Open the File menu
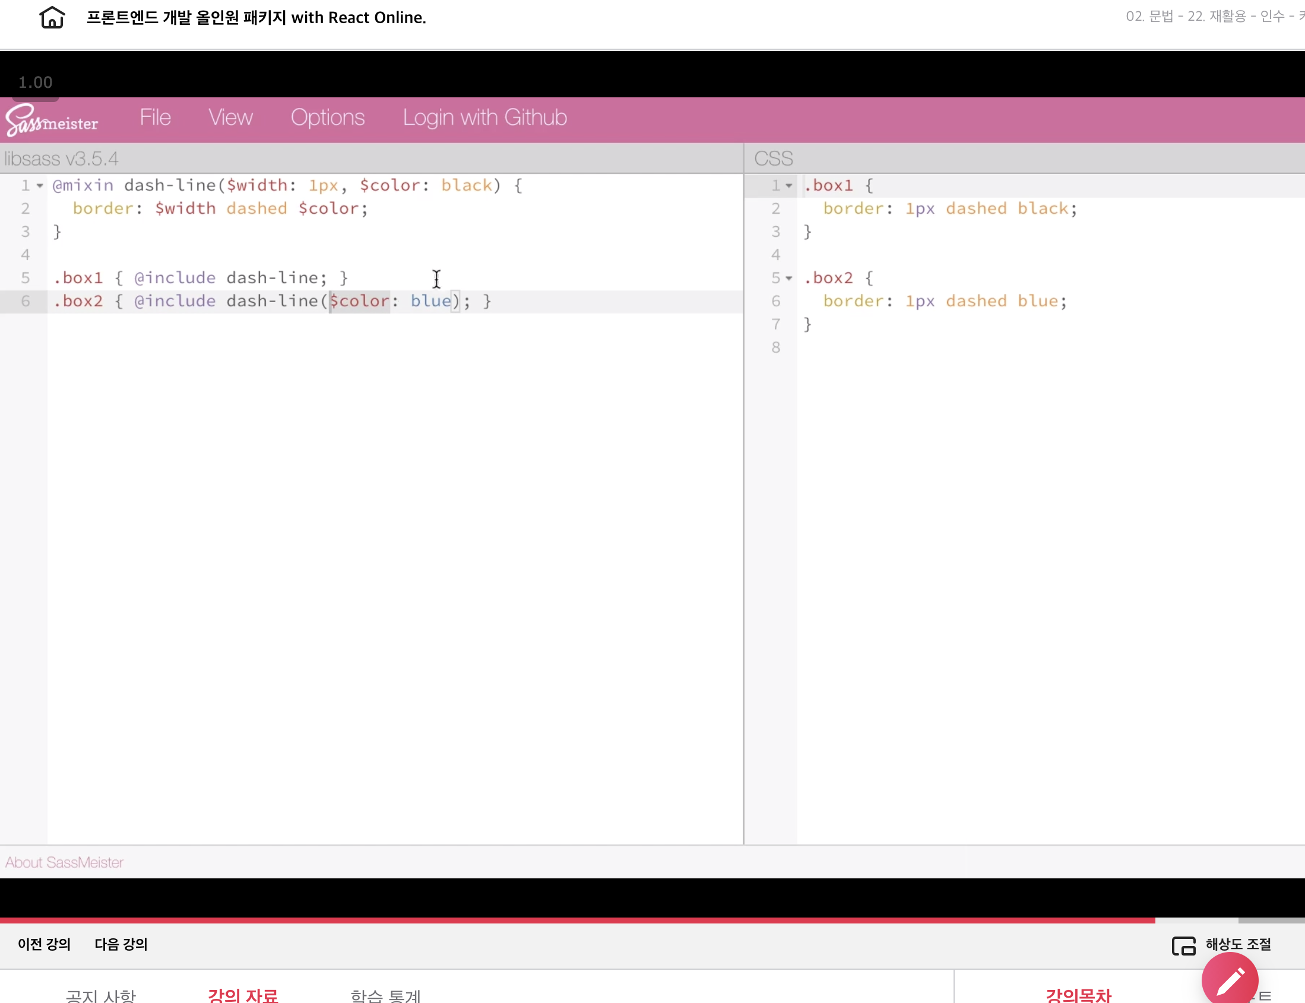 [156, 118]
